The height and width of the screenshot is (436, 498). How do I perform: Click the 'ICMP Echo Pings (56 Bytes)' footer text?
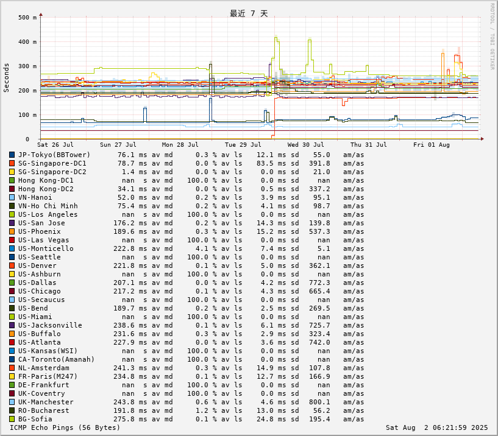click(x=65, y=427)
